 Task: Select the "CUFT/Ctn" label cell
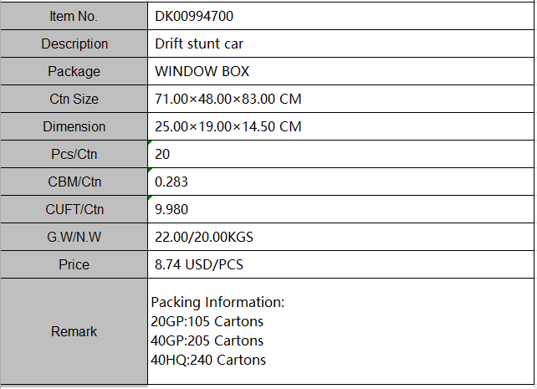[74, 209]
